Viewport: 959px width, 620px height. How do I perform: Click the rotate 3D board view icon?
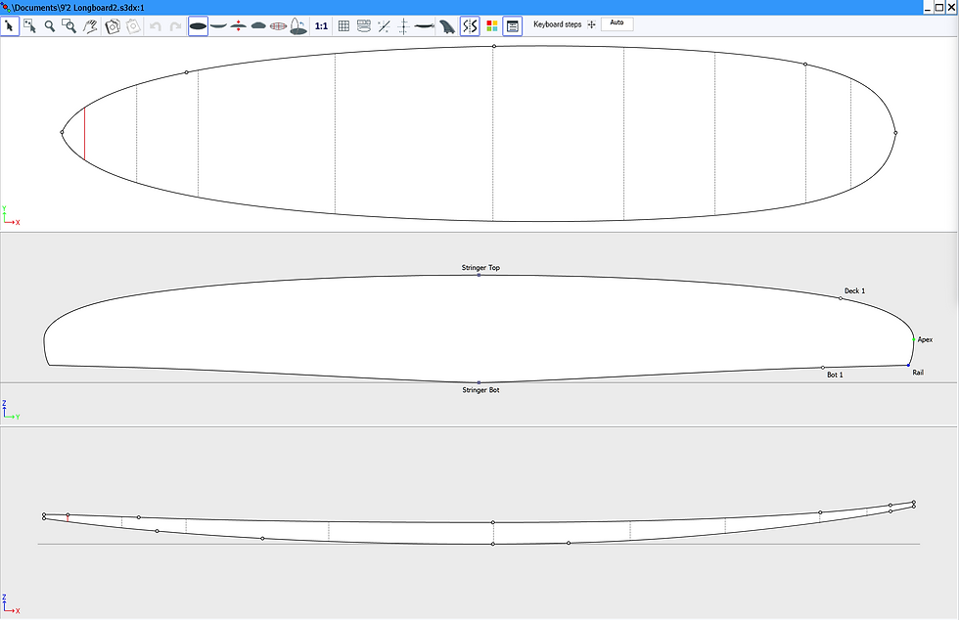point(298,26)
